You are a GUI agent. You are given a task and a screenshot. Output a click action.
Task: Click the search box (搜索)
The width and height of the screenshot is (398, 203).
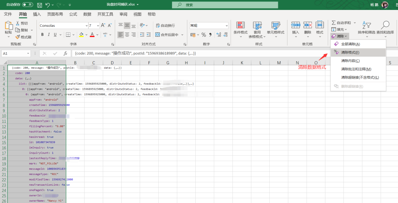coord(225,5)
